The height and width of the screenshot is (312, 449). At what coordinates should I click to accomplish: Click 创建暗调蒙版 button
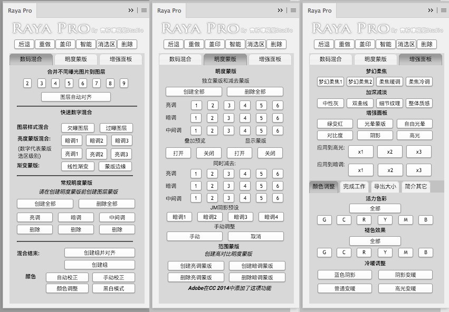tap(257, 266)
